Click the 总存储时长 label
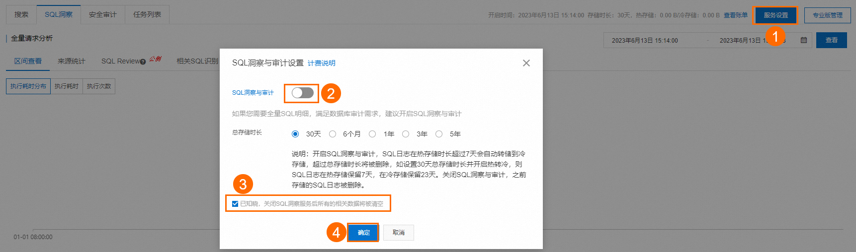This screenshot has width=856, height=252. 247,132
